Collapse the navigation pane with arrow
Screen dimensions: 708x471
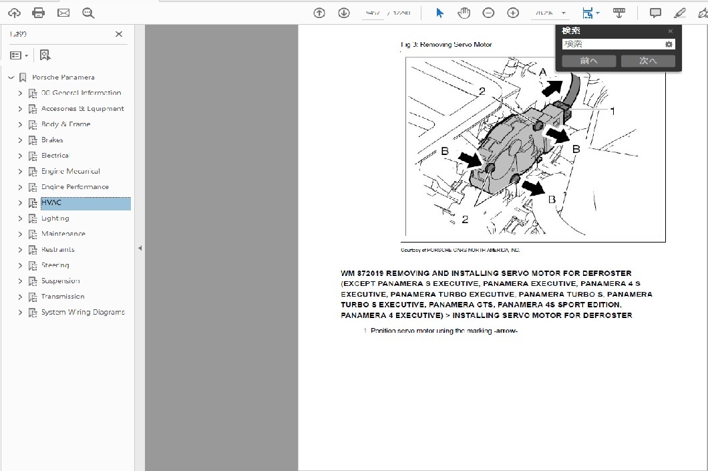[140, 248]
